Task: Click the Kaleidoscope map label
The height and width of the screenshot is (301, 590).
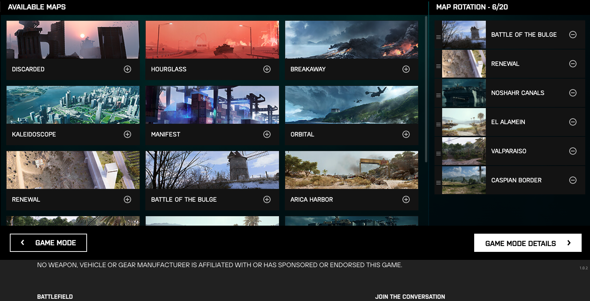Action: tap(34, 134)
